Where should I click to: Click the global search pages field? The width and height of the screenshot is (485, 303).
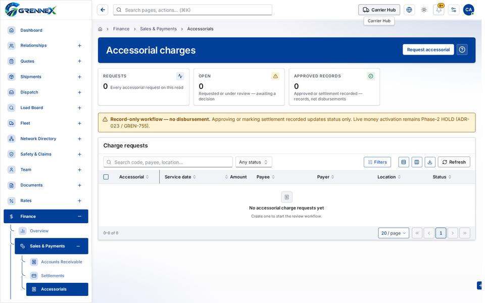pos(192,10)
